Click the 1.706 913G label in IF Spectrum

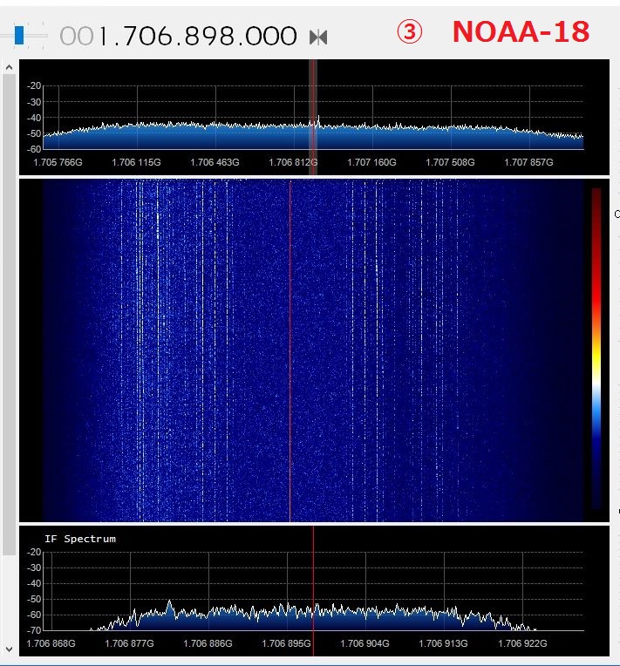pyautogui.click(x=443, y=643)
